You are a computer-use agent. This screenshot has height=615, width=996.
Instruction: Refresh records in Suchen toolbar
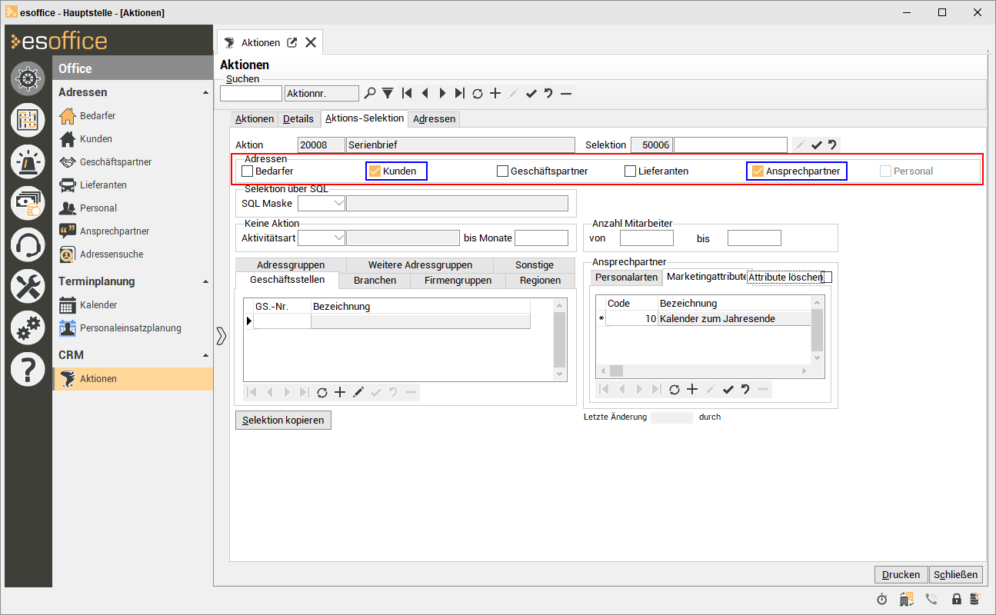(478, 94)
